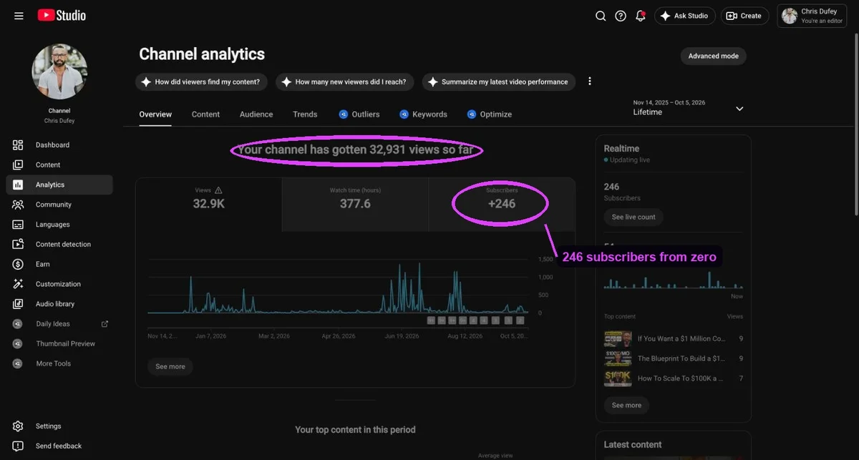
Task: Click the Advanced mode button
Action: [x=713, y=56]
